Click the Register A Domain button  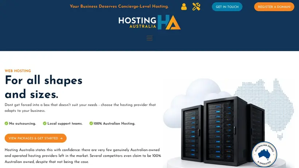coord(274,7)
